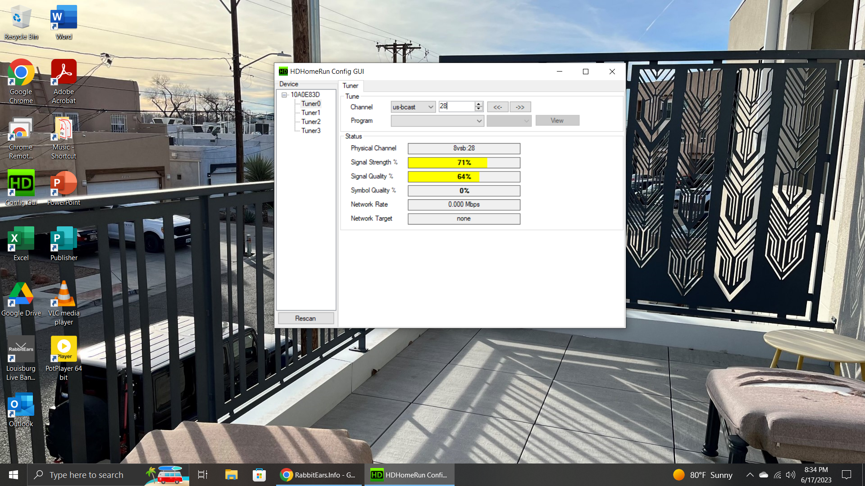
Task: Scan to next channel with >> button
Action: [520, 107]
